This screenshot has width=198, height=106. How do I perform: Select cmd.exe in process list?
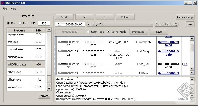point(19,42)
